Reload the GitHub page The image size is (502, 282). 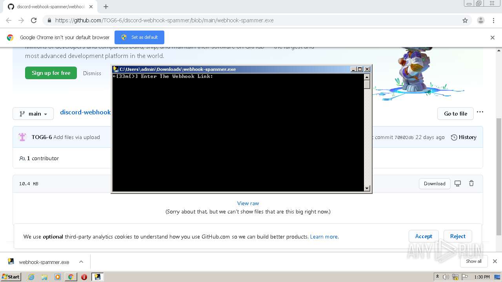coord(34,20)
